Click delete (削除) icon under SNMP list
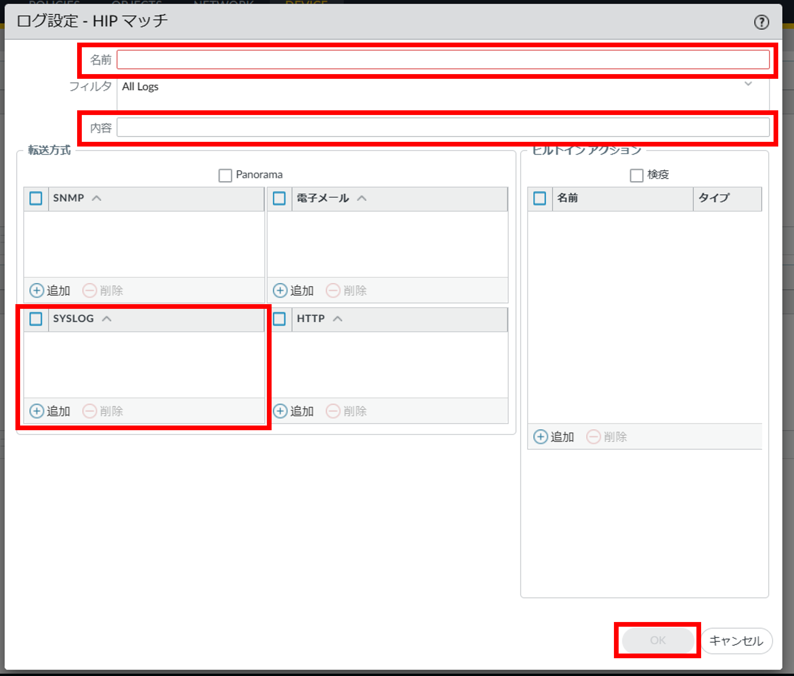This screenshot has width=794, height=676. click(x=90, y=290)
